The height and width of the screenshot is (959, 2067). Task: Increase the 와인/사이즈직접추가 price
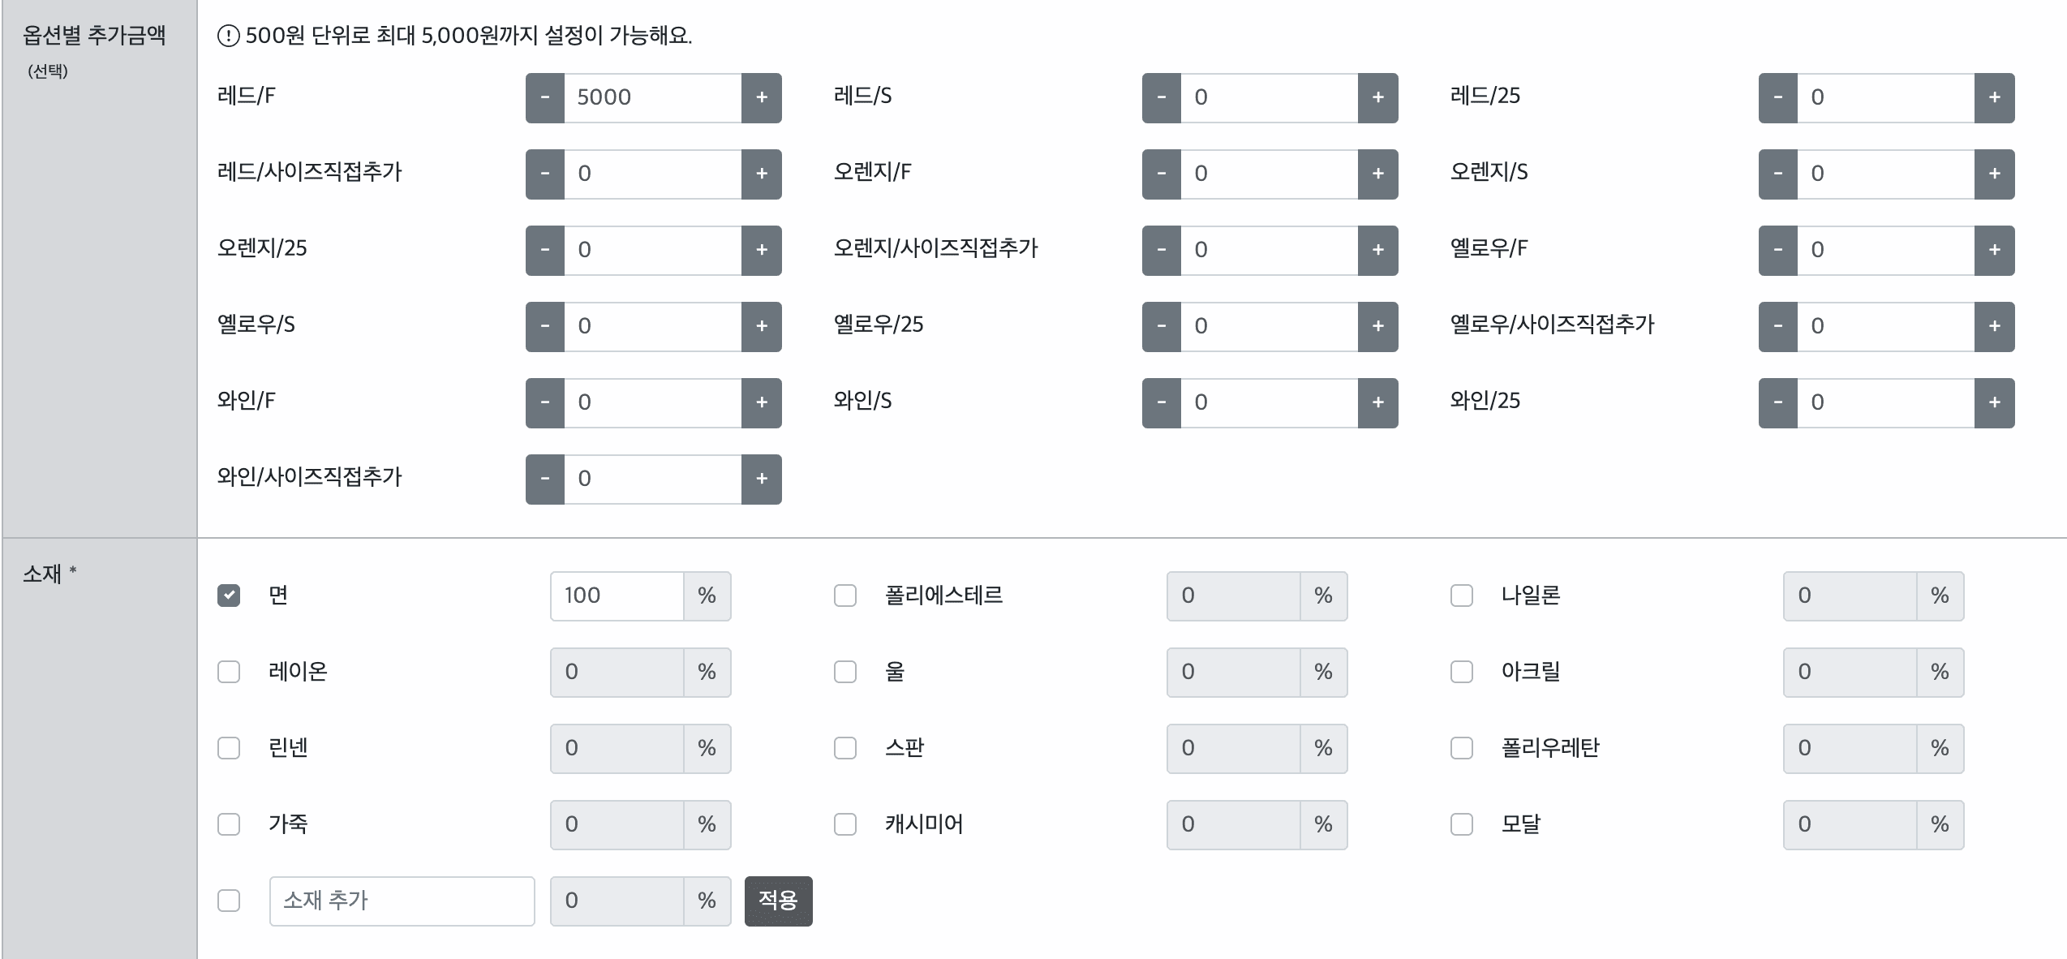(761, 479)
